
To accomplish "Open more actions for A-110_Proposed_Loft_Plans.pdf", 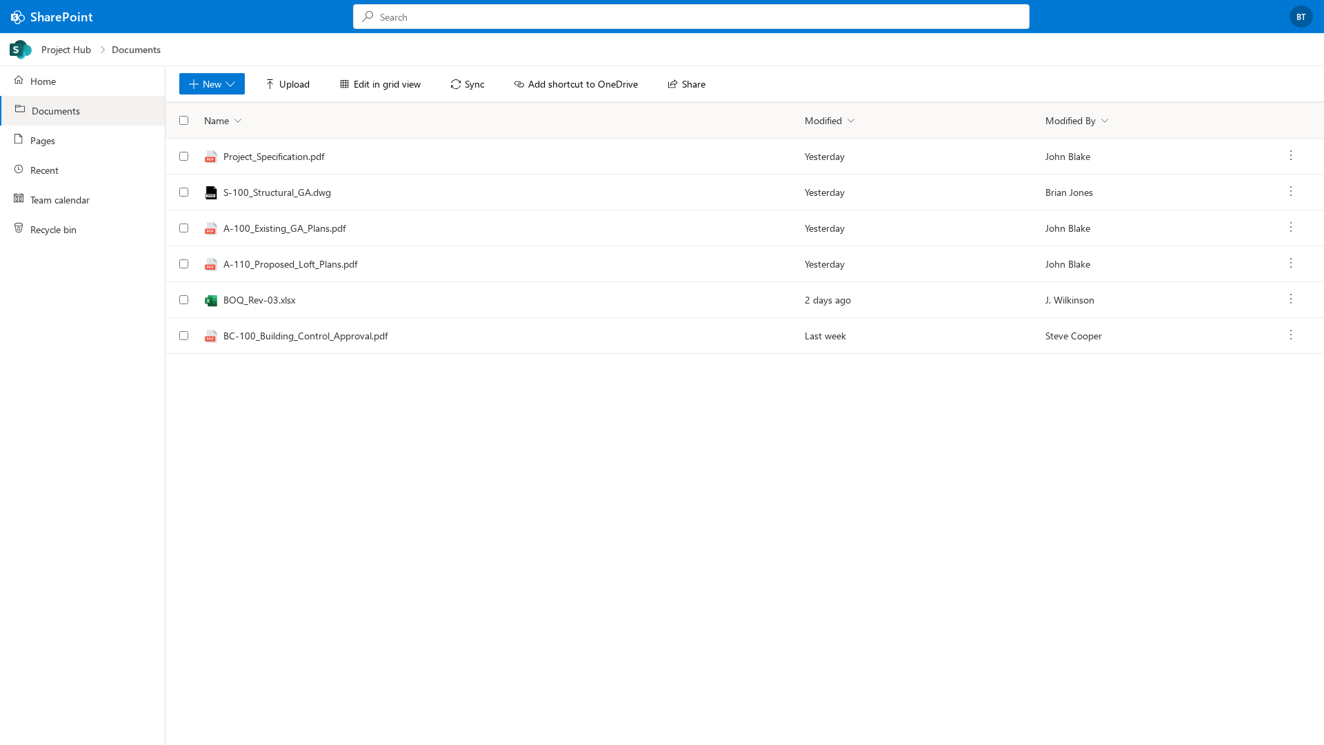I will point(1291,264).
